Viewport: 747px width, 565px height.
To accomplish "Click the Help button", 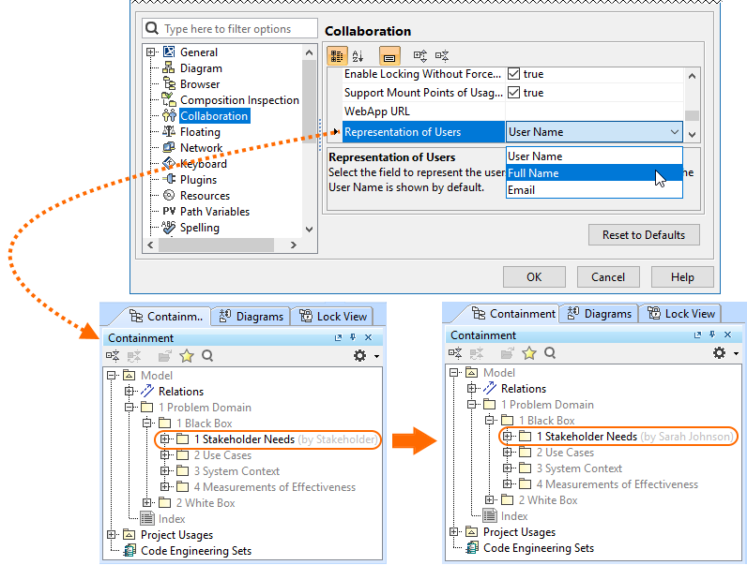I will click(x=682, y=276).
